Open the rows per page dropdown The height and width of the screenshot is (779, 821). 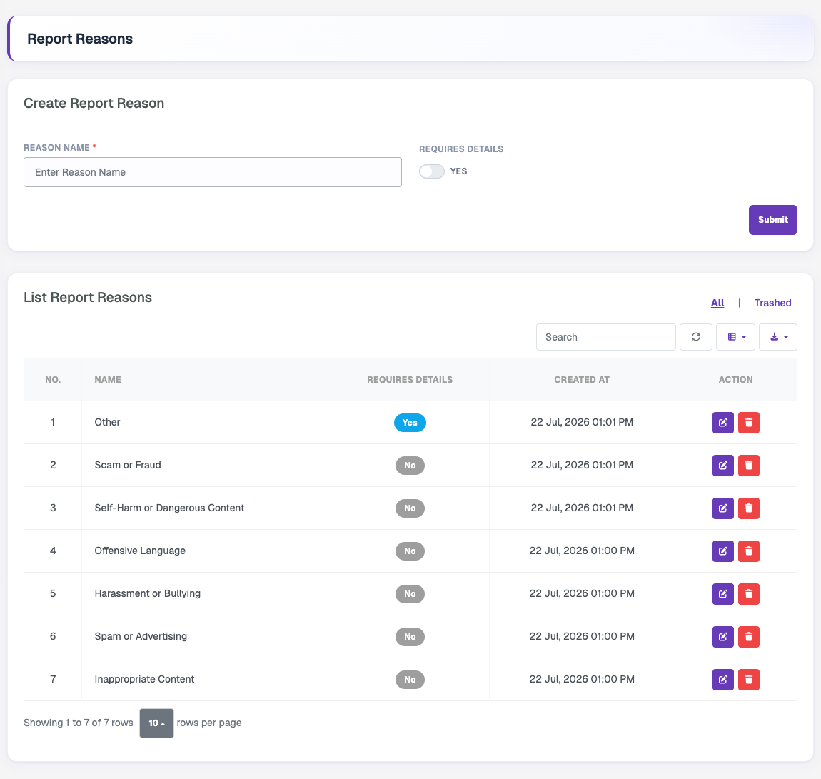156,723
